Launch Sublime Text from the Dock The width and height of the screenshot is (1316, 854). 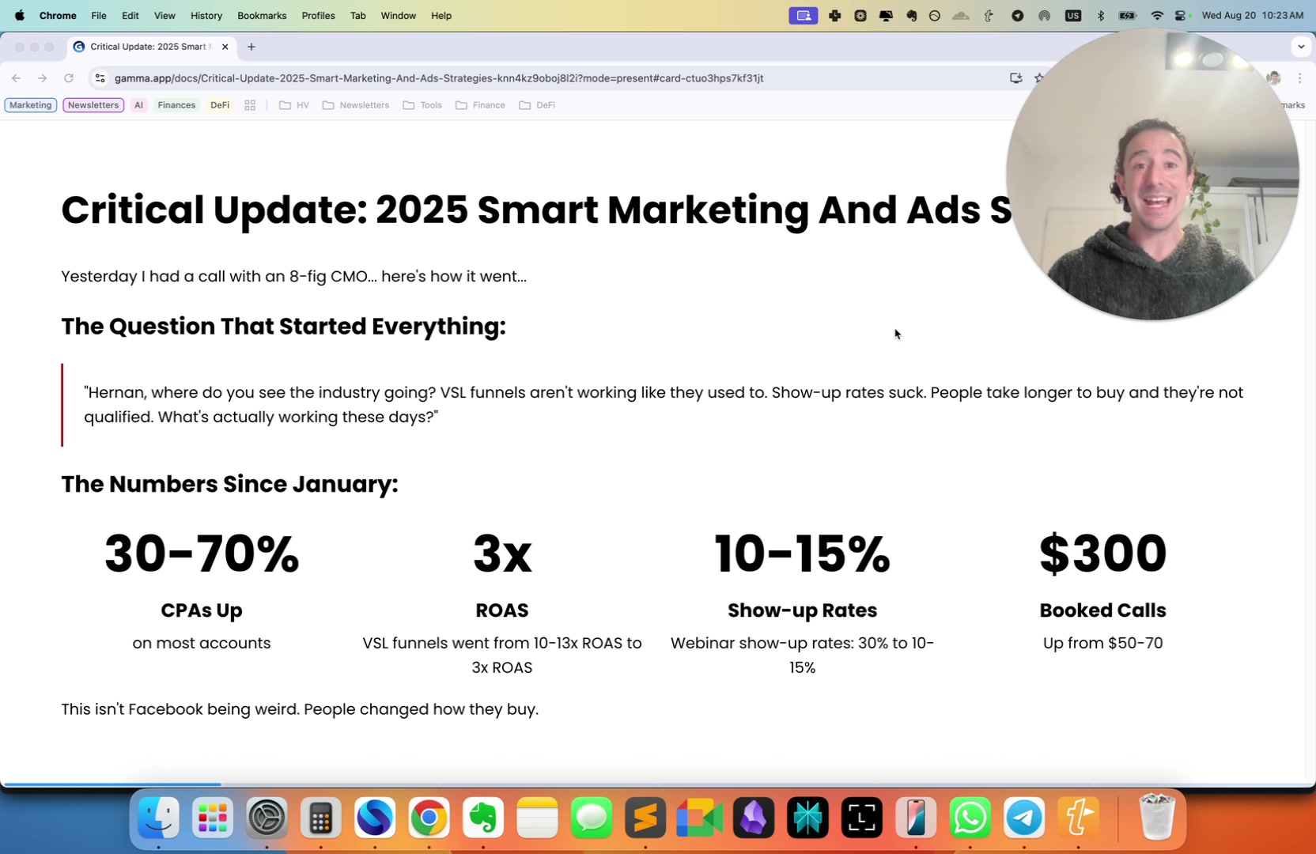click(645, 818)
